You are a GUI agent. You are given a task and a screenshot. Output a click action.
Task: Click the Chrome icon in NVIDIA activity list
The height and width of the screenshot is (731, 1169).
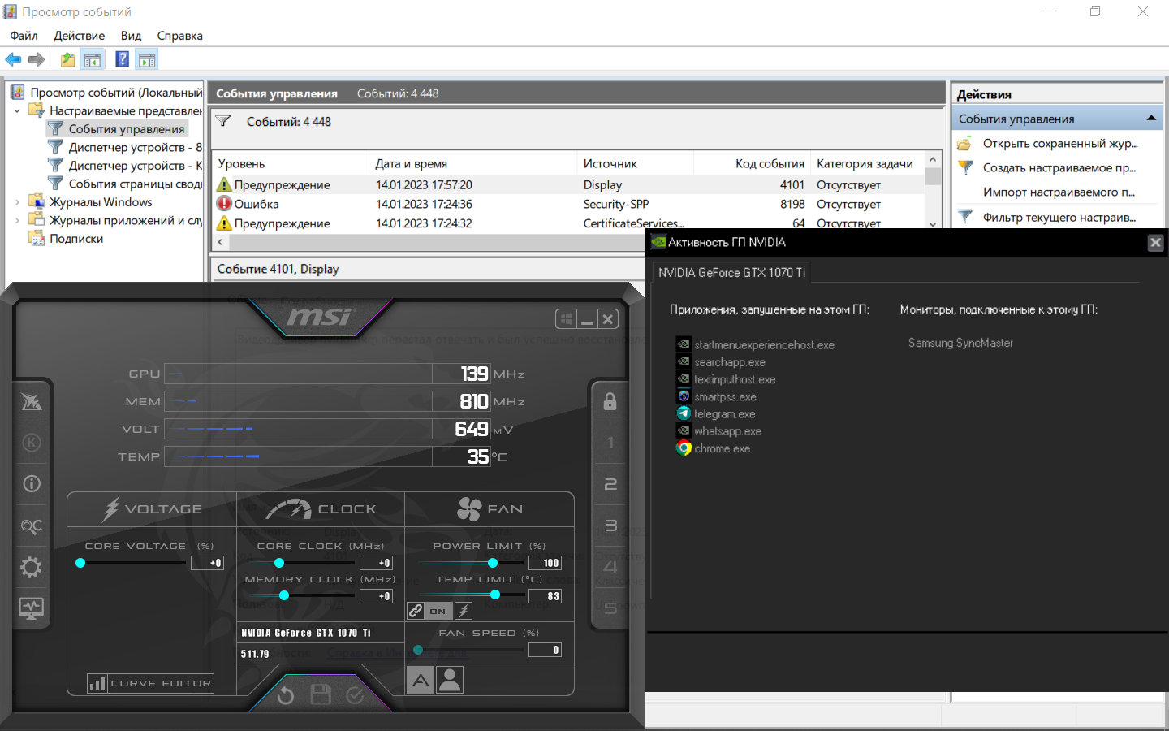click(684, 448)
